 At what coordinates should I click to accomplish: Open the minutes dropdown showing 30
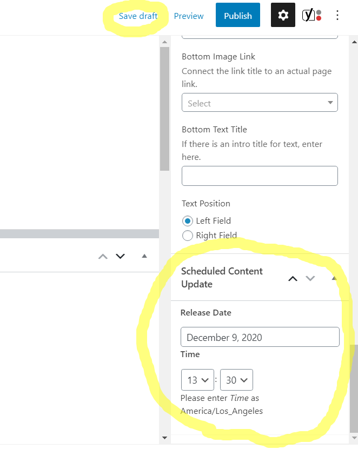tap(236, 380)
